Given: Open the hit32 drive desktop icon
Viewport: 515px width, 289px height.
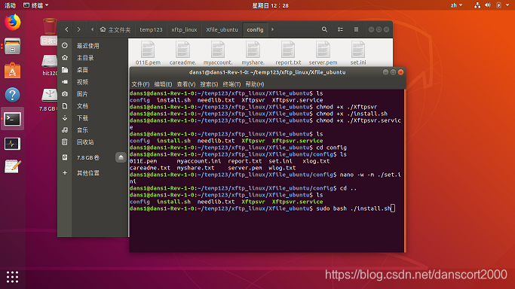Looking at the screenshot, I should pyautogui.click(x=49, y=65).
